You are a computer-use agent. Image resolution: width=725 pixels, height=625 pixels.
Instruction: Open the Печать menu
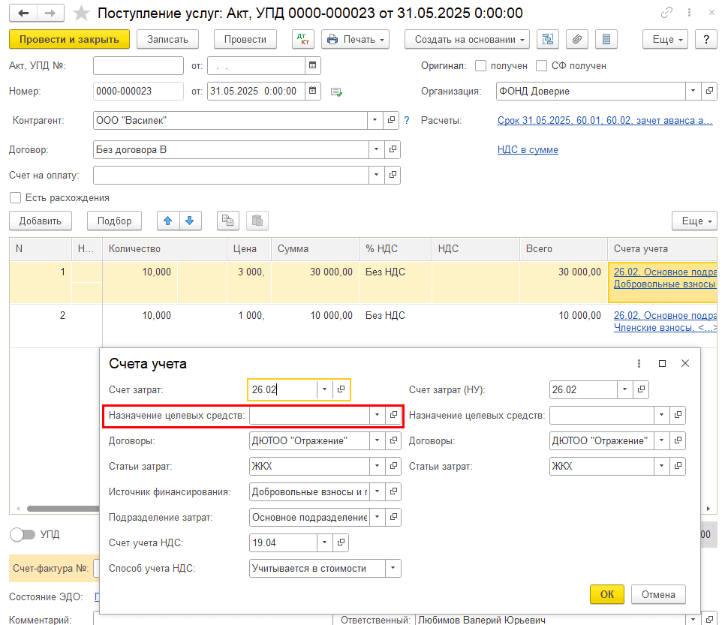[x=356, y=39]
